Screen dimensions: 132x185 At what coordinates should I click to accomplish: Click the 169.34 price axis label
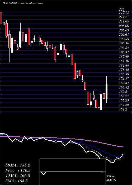124,83
